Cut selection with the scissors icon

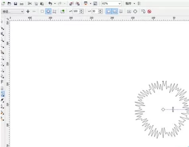click(x=30, y=4)
